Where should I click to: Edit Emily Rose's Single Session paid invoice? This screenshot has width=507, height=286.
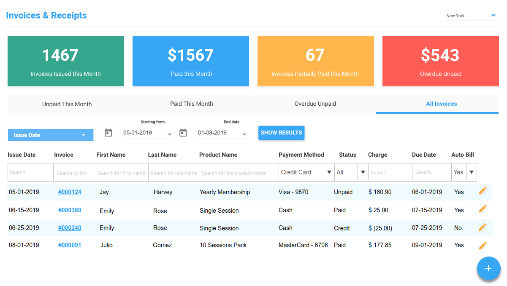pyautogui.click(x=482, y=209)
